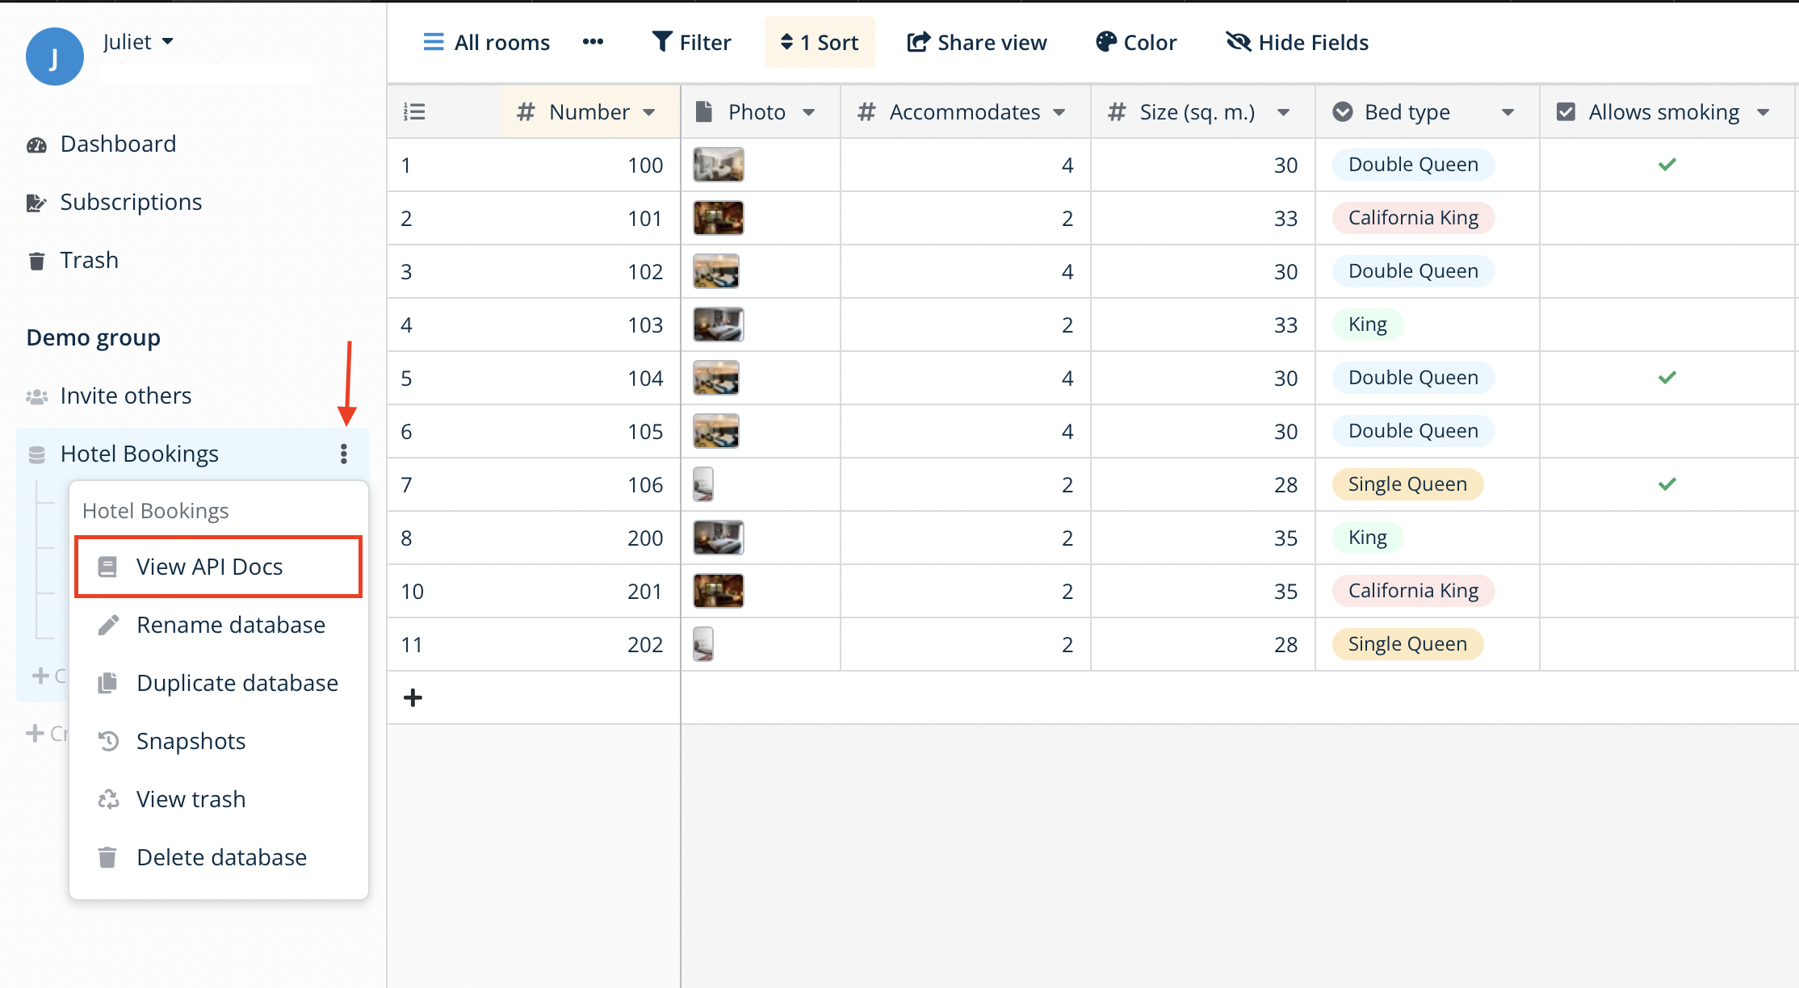Viewport: 1799px width, 988px height.
Task: Expand the Juliet account dropdown
Action: 168,41
